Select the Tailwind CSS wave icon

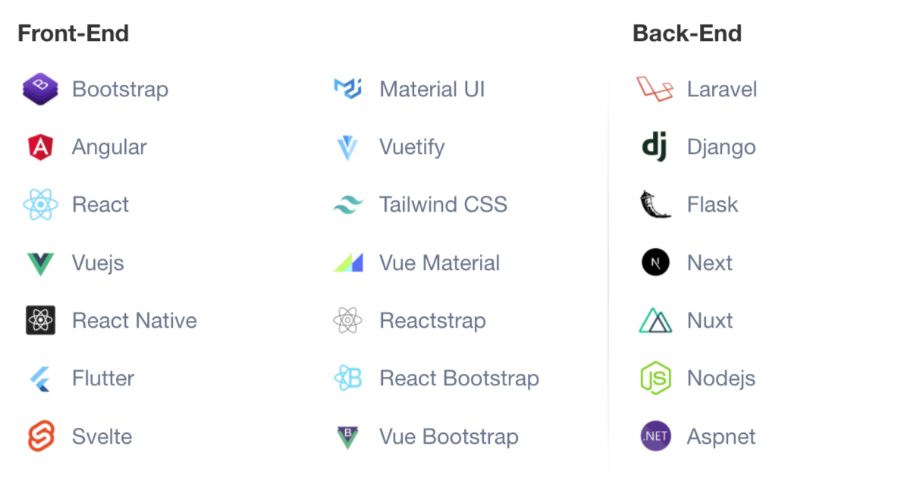tap(348, 205)
